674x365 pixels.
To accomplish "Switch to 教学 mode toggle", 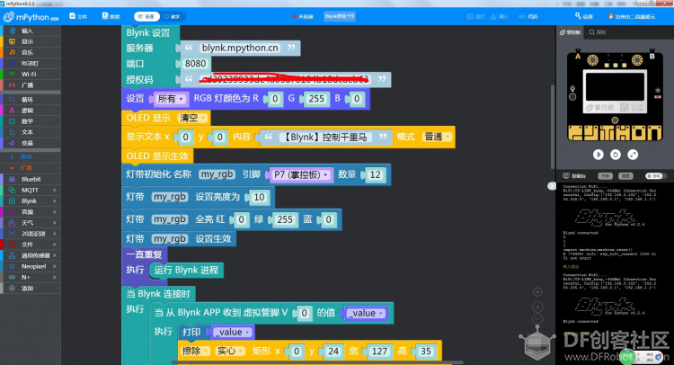I will click(172, 16).
